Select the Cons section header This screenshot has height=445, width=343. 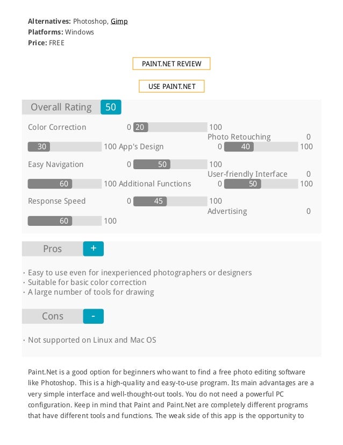pyautogui.click(x=52, y=316)
